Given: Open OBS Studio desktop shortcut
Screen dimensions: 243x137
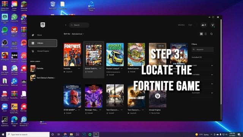Looking at the screenshot, I should (5, 44).
